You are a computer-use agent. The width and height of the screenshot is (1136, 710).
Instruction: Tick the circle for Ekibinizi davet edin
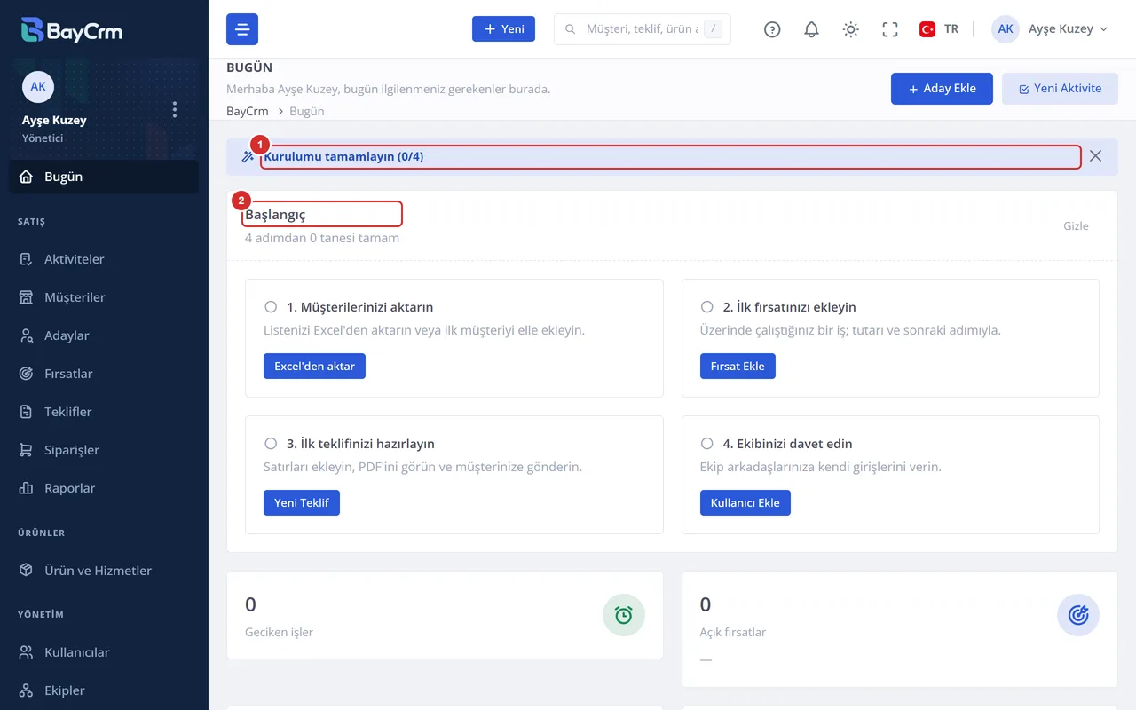[x=707, y=444]
